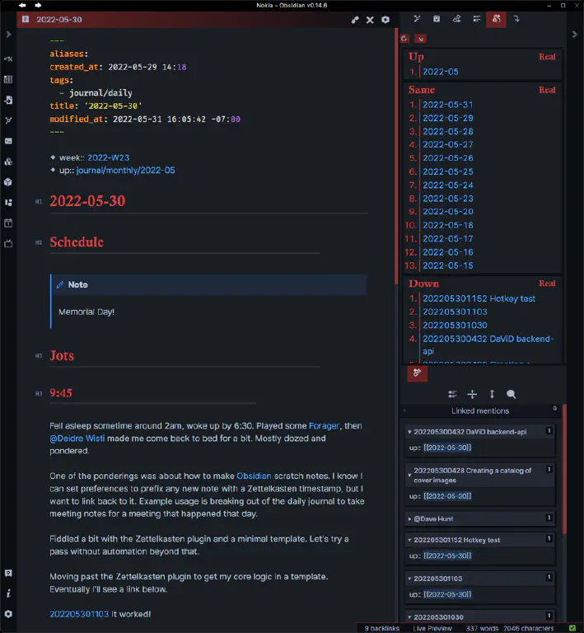Expand the @Dave Hunt mention
Screen dimensions: 584x633
coord(409,518)
